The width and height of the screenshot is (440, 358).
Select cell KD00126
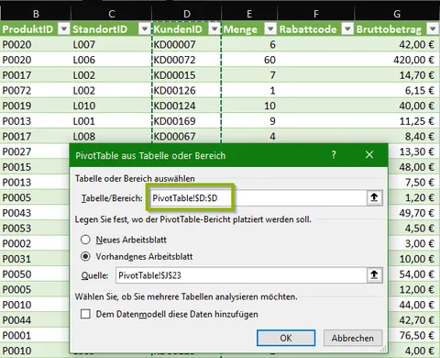pos(186,90)
